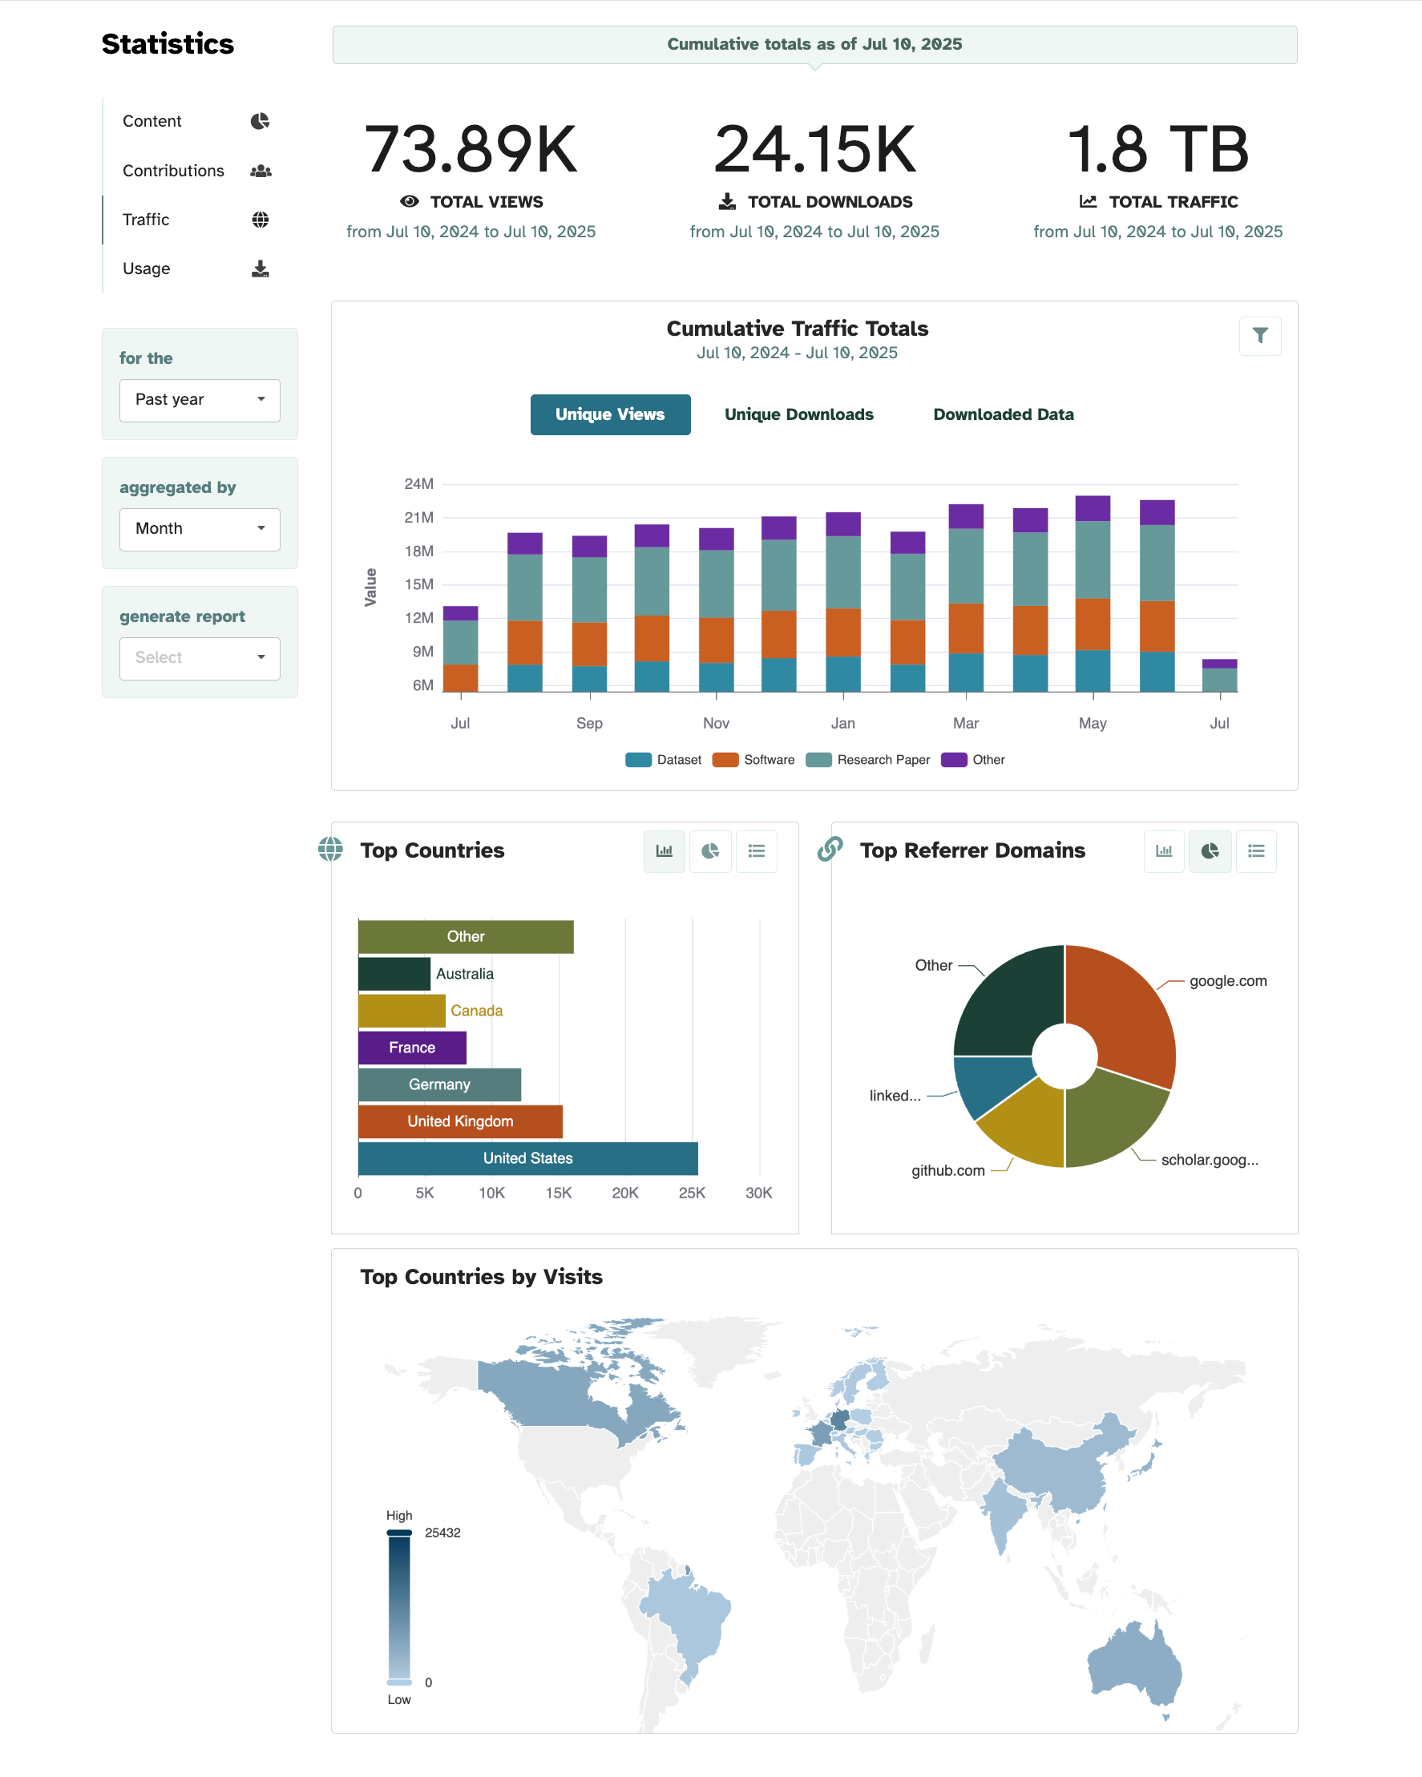Show Top Countries as list view
This screenshot has width=1422, height=1777.
coord(756,850)
